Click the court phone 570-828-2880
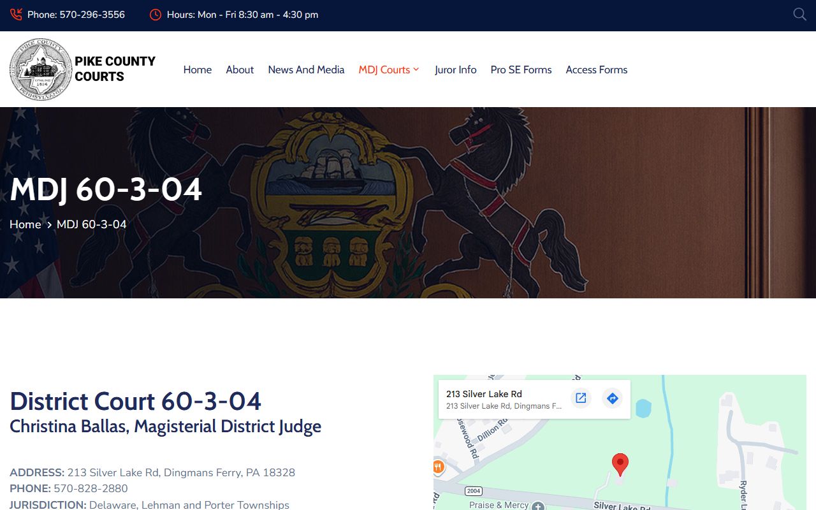The height and width of the screenshot is (510, 816). pos(91,488)
